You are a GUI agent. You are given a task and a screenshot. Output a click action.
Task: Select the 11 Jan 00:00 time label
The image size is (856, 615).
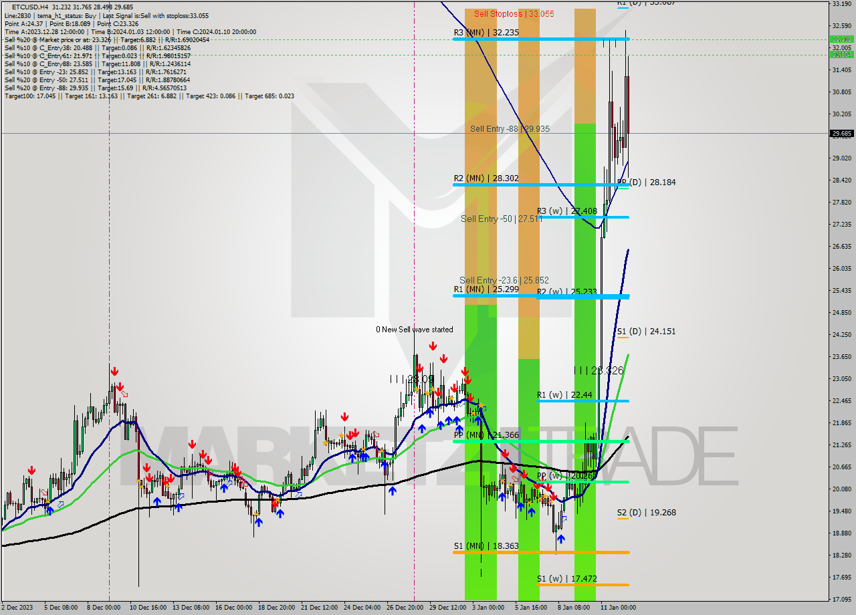click(618, 608)
